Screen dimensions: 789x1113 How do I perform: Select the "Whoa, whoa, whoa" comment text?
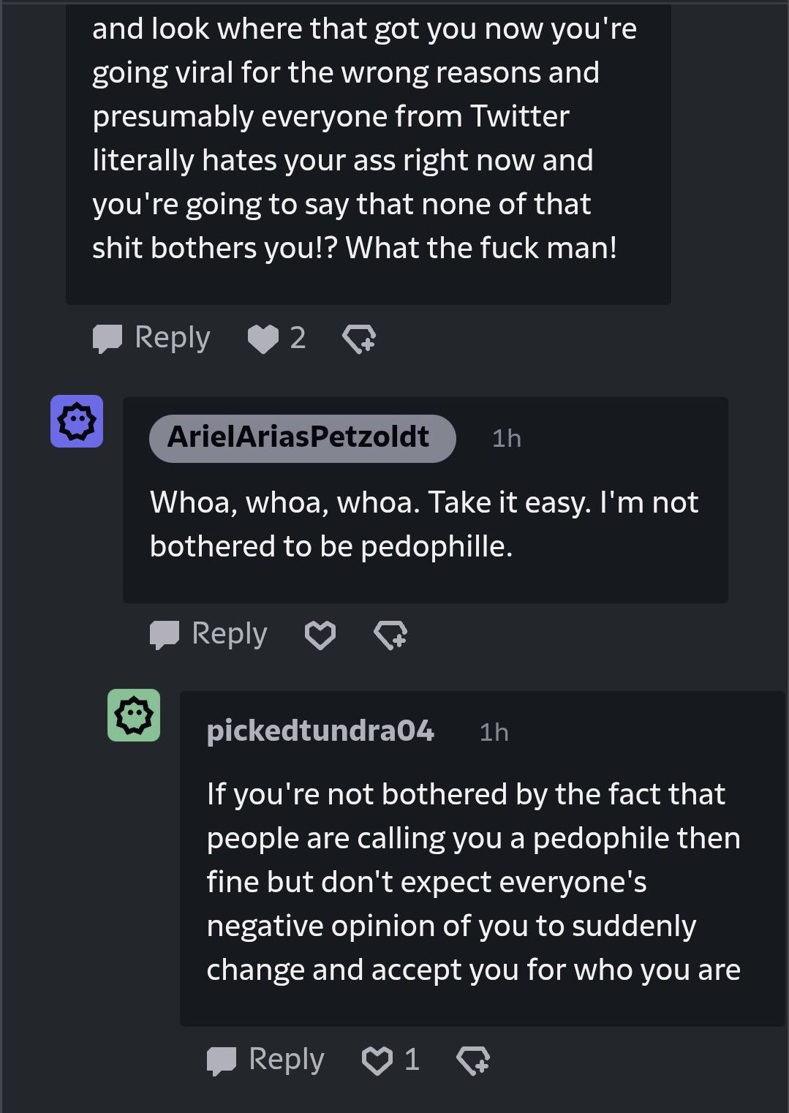click(x=424, y=524)
